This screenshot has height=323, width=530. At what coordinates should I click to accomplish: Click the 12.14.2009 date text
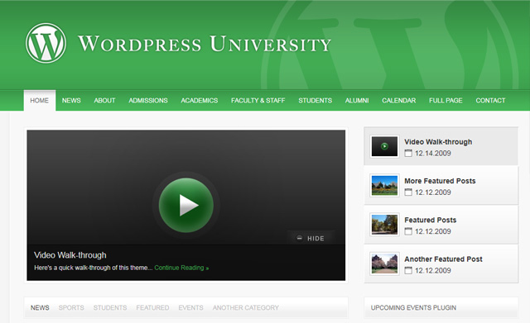tap(433, 154)
